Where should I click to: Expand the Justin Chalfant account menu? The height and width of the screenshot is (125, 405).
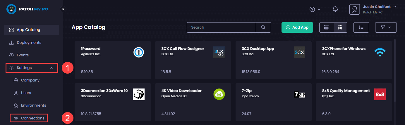coord(395,7)
